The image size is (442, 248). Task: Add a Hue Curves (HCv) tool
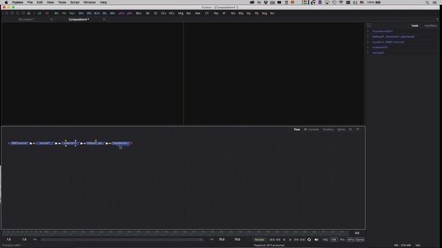click(171, 13)
